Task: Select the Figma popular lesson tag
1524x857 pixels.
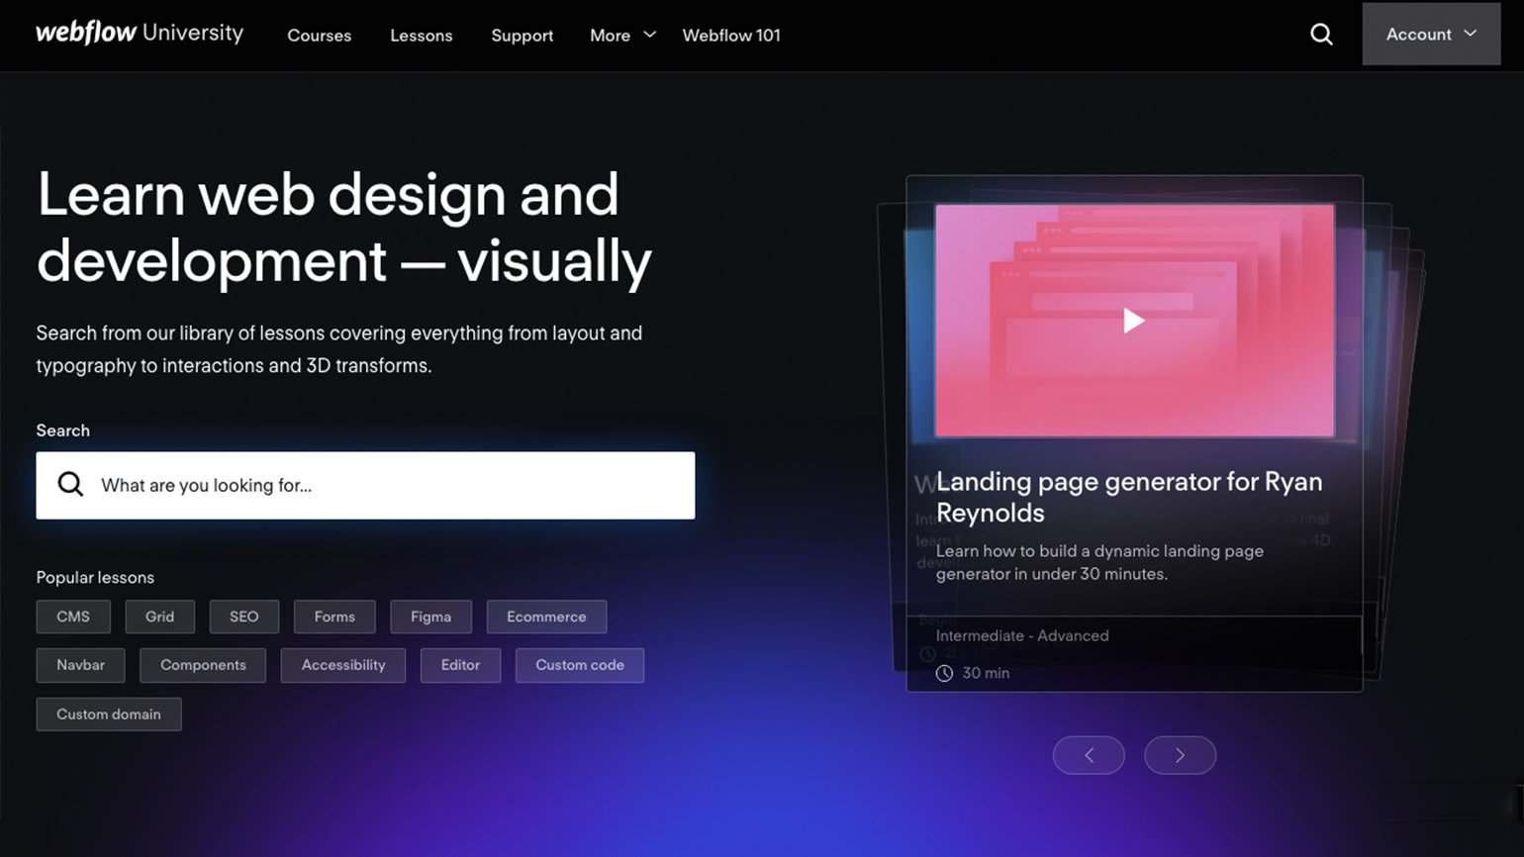Action: [x=430, y=617]
